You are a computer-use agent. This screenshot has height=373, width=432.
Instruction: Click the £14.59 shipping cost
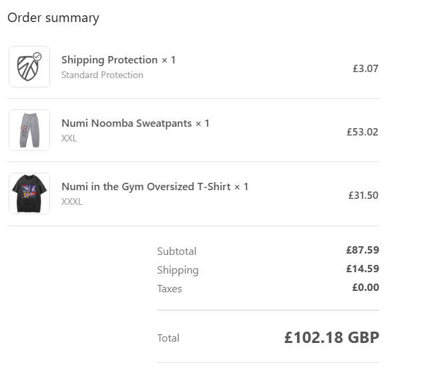(363, 269)
